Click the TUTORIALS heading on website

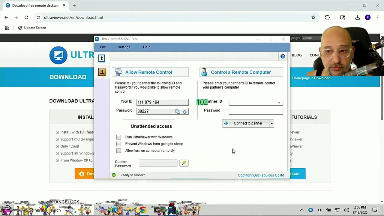(304, 117)
